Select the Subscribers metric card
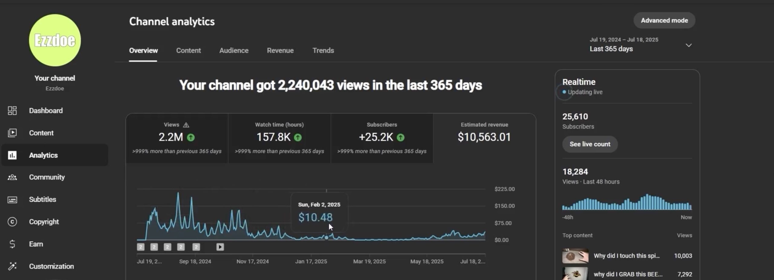Image resolution: width=774 pixels, height=280 pixels. pos(382,138)
